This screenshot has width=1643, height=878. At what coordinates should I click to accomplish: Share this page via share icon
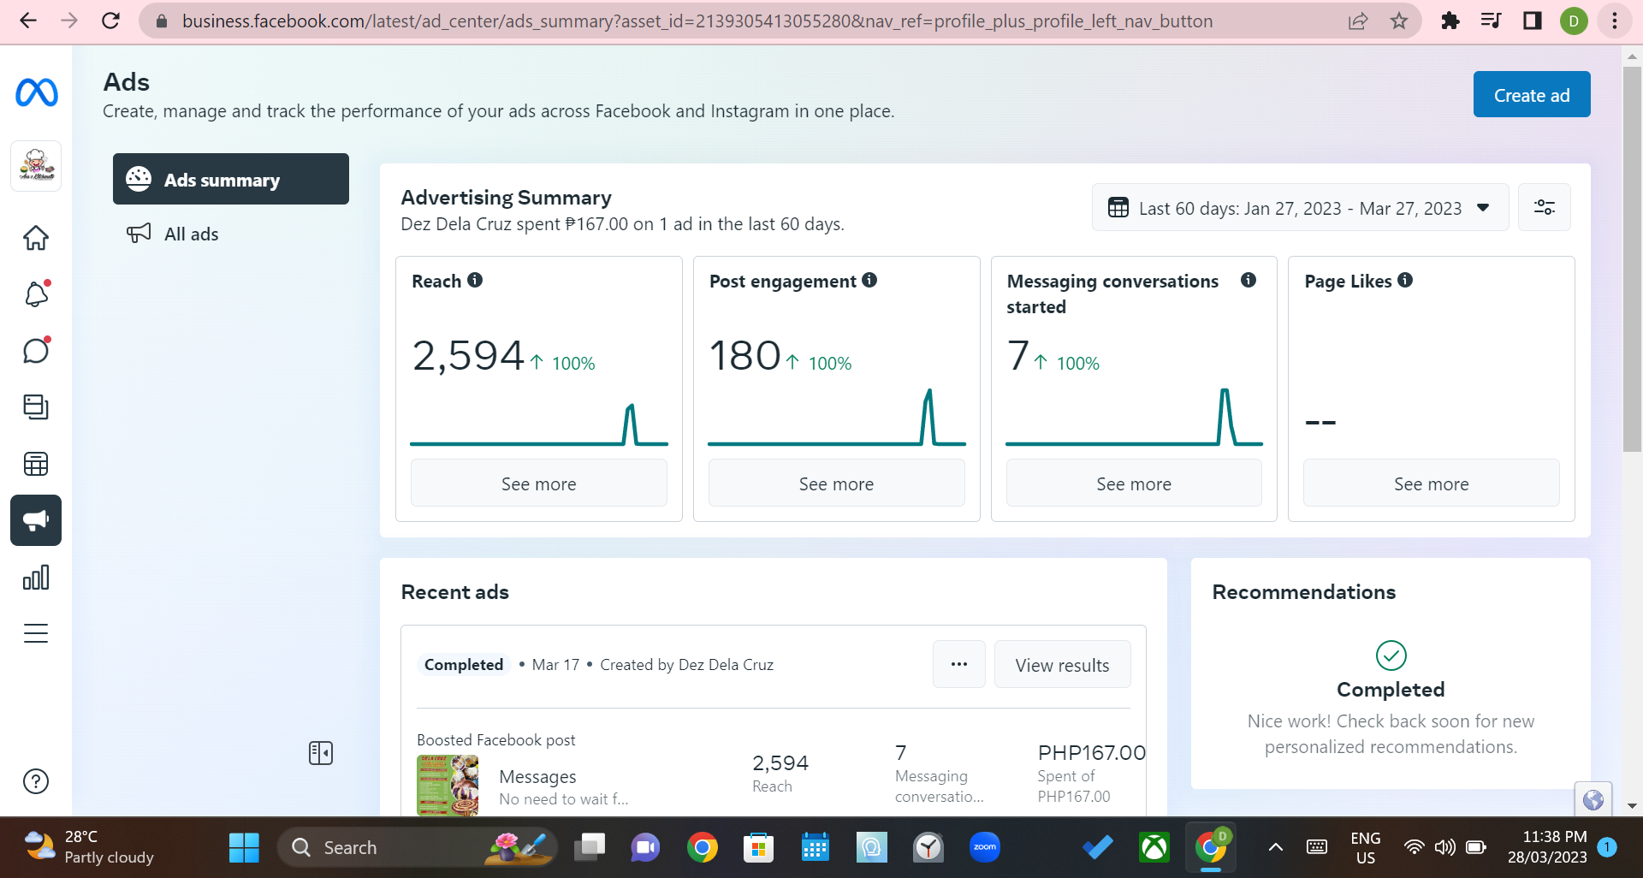(x=1358, y=21)
